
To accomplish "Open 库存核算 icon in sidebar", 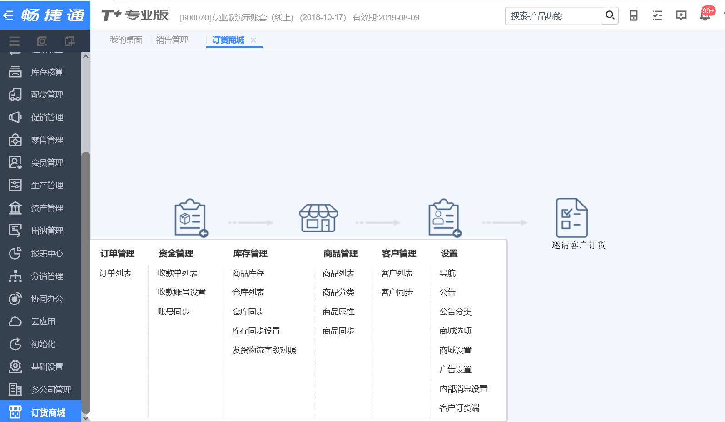I will point(15,72).
